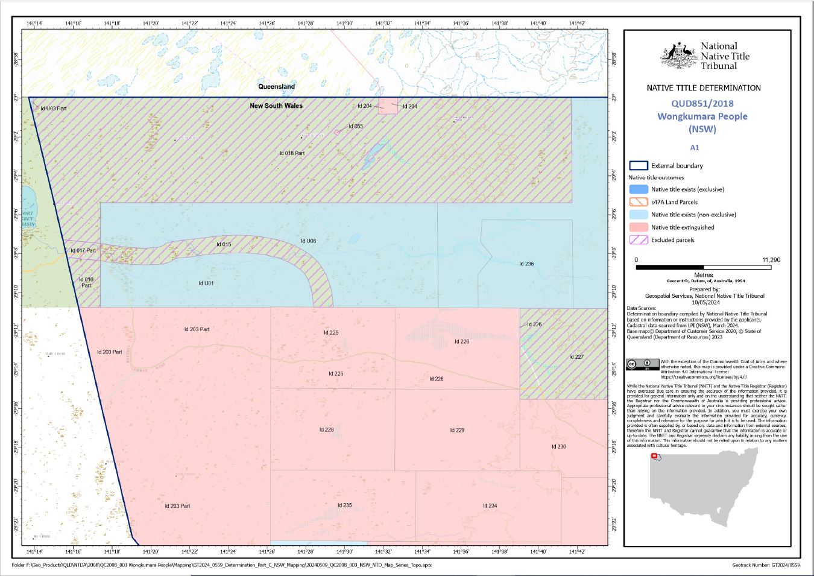Click the grey New South Wales inset map
Viewport: 814px width, 576px height.
pos(703,489)
